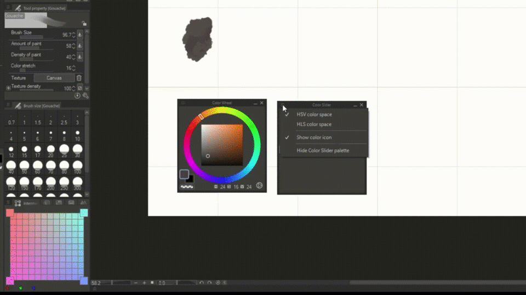This screenshot has width=526, height=295.
Task: Step the Amount of paint spinner
Action: coord(74,46)
